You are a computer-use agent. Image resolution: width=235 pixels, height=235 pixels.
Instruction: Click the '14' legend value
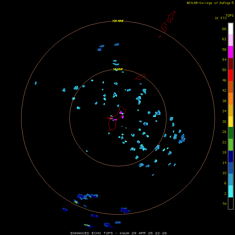click(224, 163)
